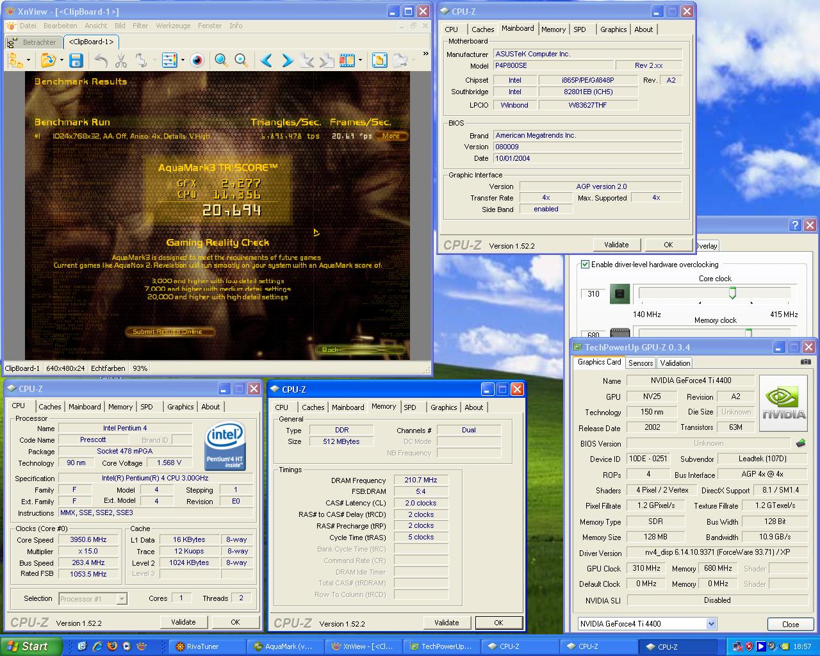Click Validate in CPU-Z Memory window
Image resolution: width=820 pixels, height=656 pixels.
click(x=447, y=623)
